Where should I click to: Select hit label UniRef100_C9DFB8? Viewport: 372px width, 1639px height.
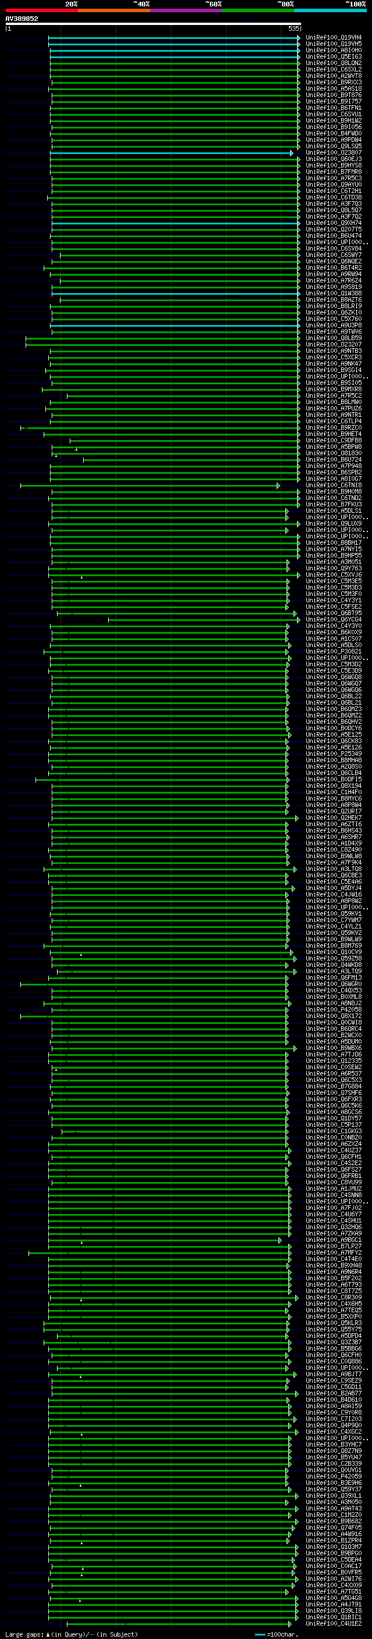point(334,440)
